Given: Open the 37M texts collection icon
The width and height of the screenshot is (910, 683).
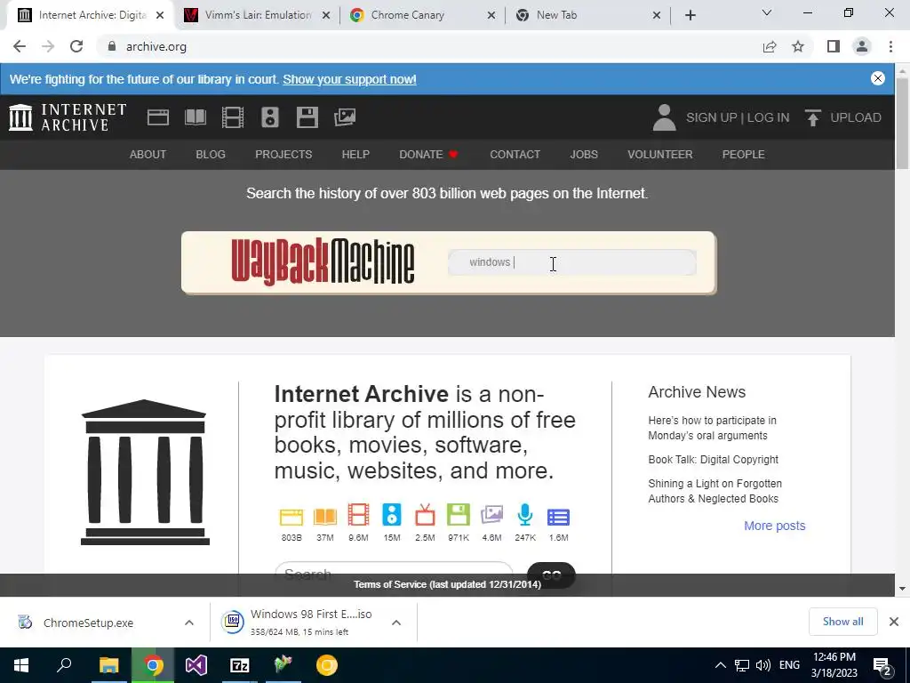Looking at the screenshot, I should pyautogui.click(x=325, y=517).
